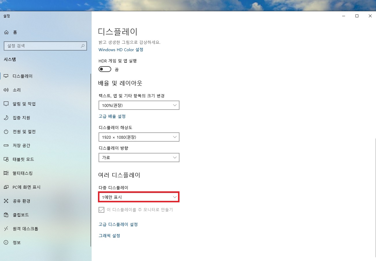Click the Display monitor icon in sidebar
This screenshot has width=376, height=261.
[x=6, y=76]
